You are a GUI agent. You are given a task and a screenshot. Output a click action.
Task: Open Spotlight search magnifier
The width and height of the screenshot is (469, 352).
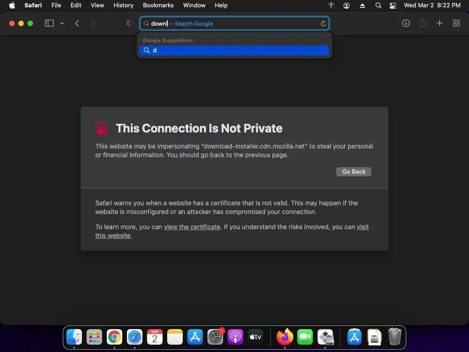pos(378,5)
